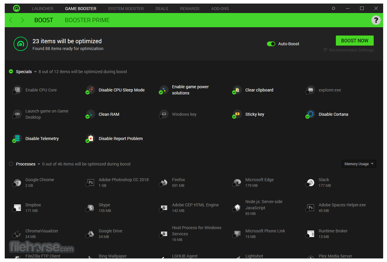Image resolution: width=387 pixels, height=262 pixels.
Task: Click the Skype process icon
Action: tap(90, 208)
